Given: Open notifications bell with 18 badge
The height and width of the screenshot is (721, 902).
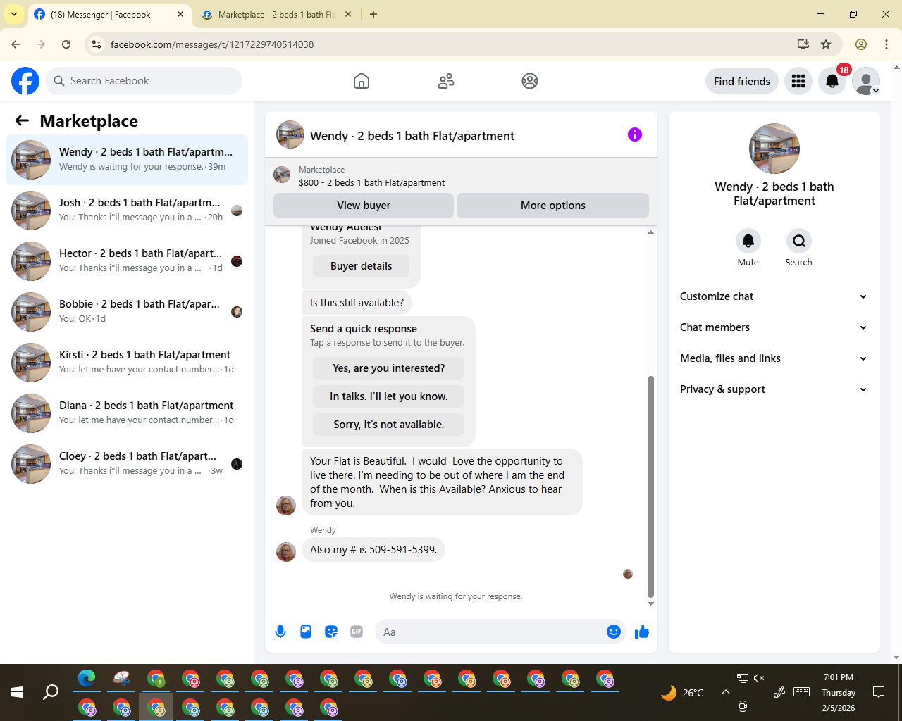Looking at the screenshot, I should click(832, 81).
